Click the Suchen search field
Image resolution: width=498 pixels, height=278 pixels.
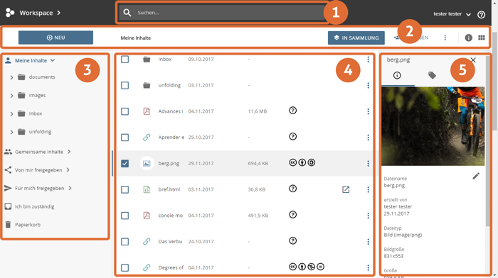222,13
